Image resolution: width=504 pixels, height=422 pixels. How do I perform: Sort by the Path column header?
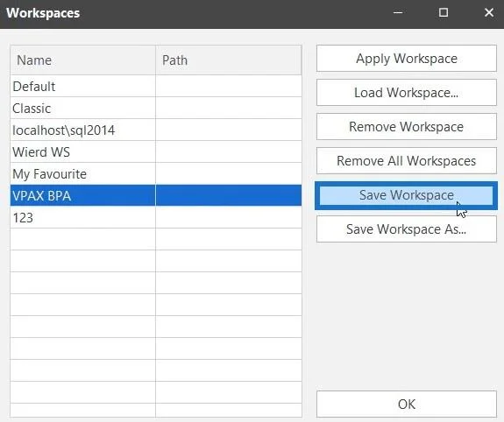tap(229, 60)
